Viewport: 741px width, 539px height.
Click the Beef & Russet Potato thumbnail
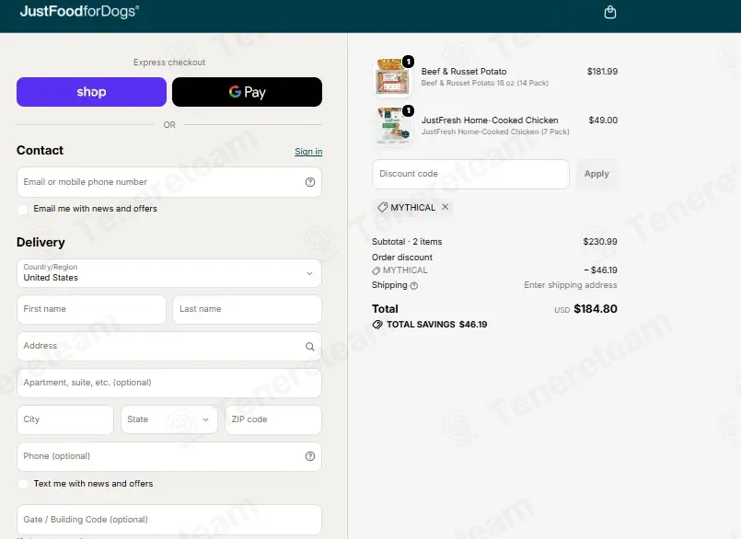[x=393, y=76]
